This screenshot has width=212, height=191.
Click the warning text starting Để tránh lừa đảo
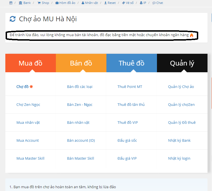99,35
